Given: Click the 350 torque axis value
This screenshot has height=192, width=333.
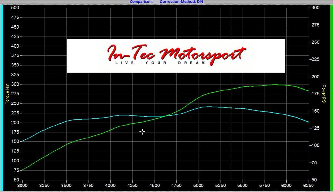Looking at the screenshot, I should point(15,65).
